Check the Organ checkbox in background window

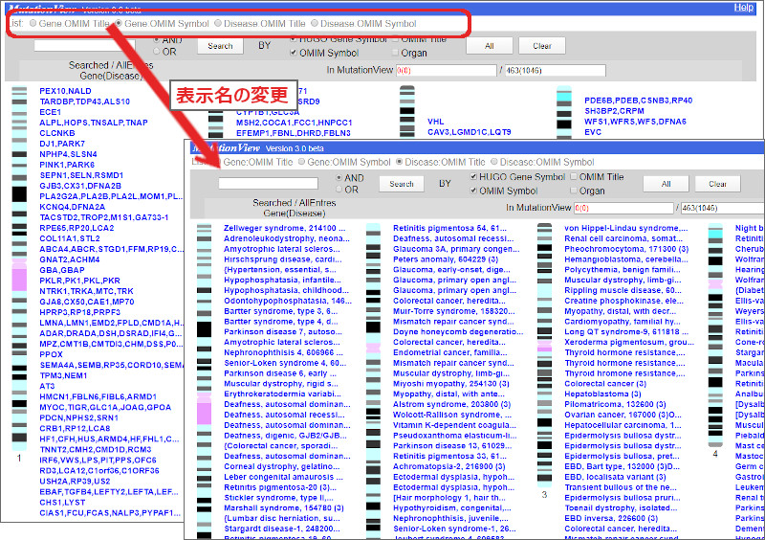click(x=397, y=54)
